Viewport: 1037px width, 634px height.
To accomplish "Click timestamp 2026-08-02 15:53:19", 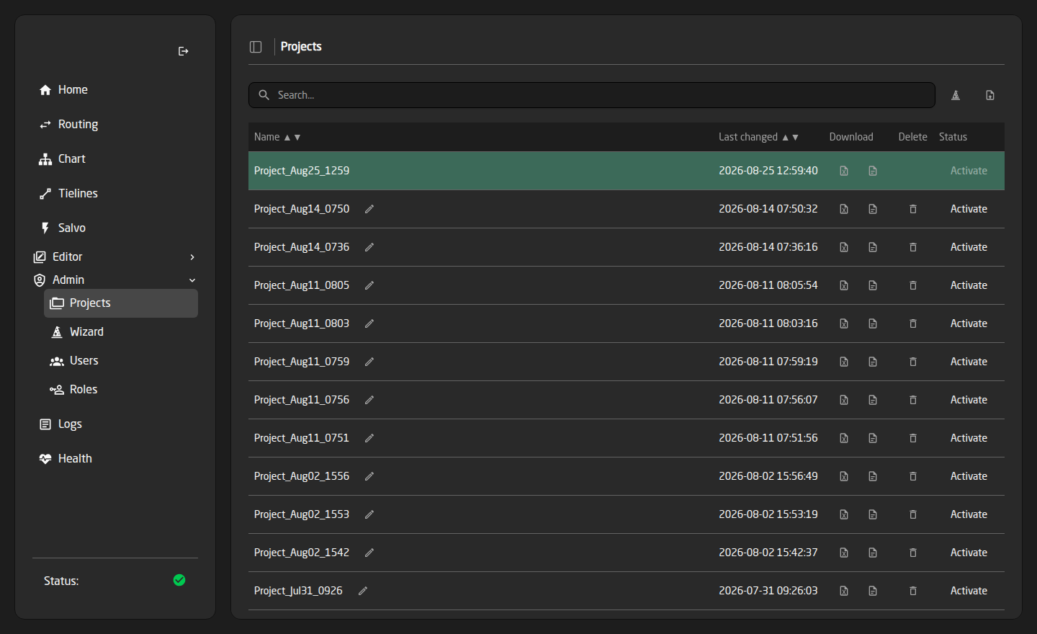I will click(768, 514).
